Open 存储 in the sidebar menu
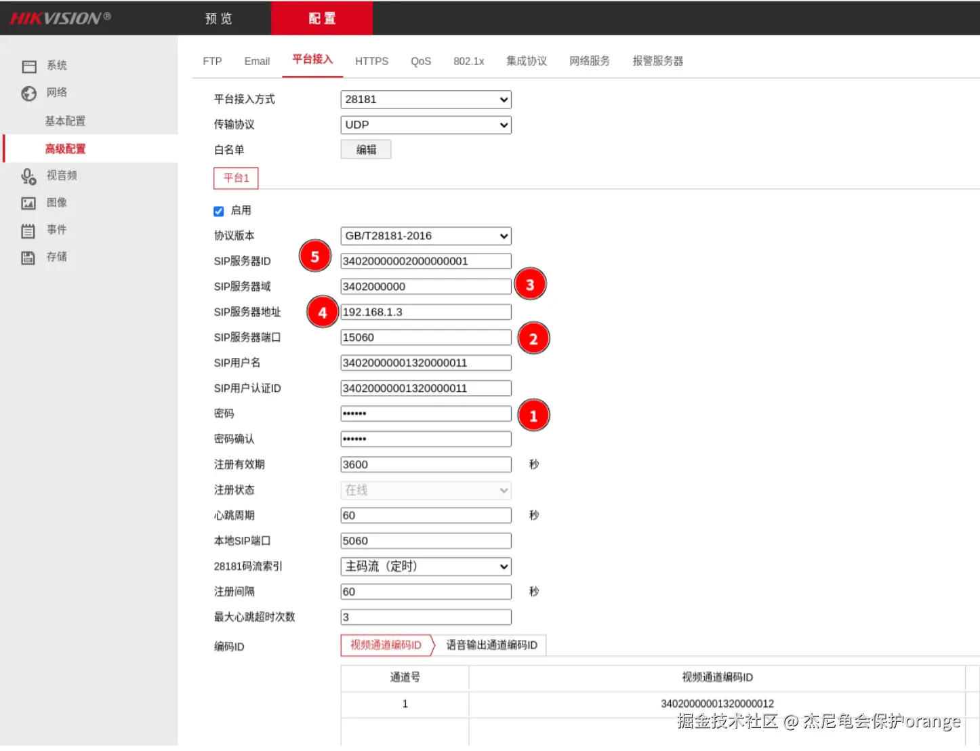 57,257
